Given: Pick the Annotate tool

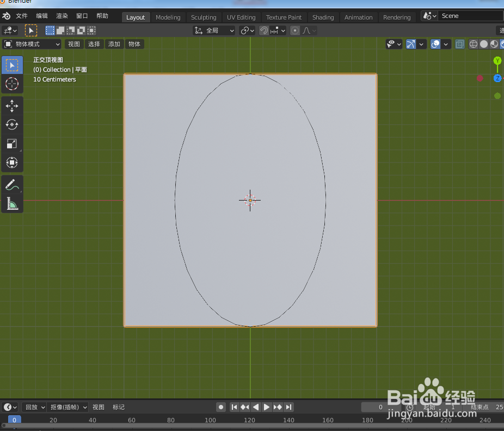Looking at the screenshot, I should (12, 184).
